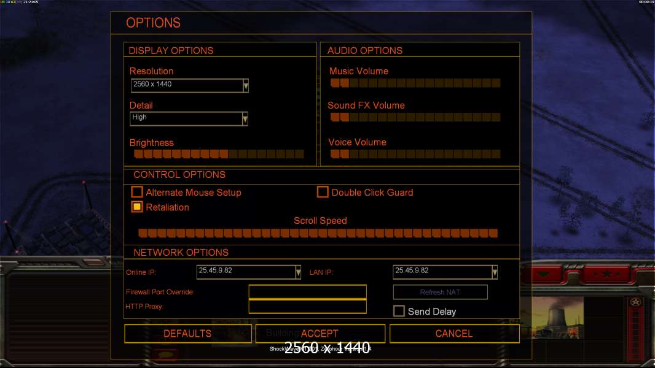Click into the HTTP Proxy field
Image resolution: width=655 pixels, height=368 pixels.
307,306
